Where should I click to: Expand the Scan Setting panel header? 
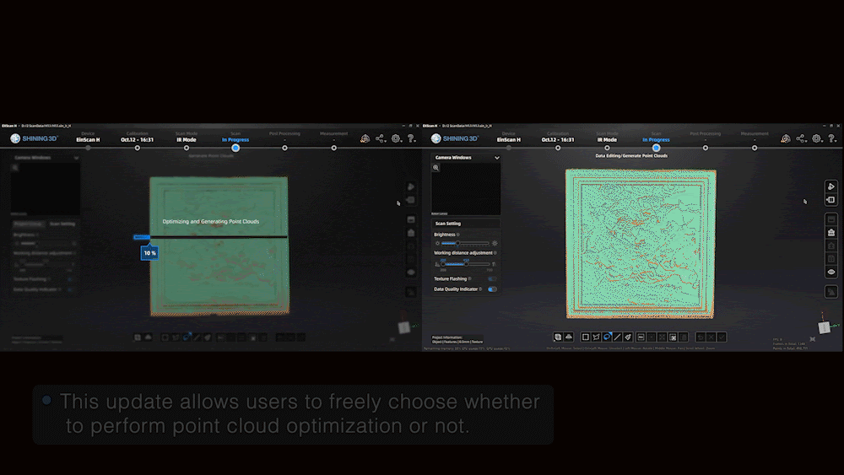click(x=448, y=224)
